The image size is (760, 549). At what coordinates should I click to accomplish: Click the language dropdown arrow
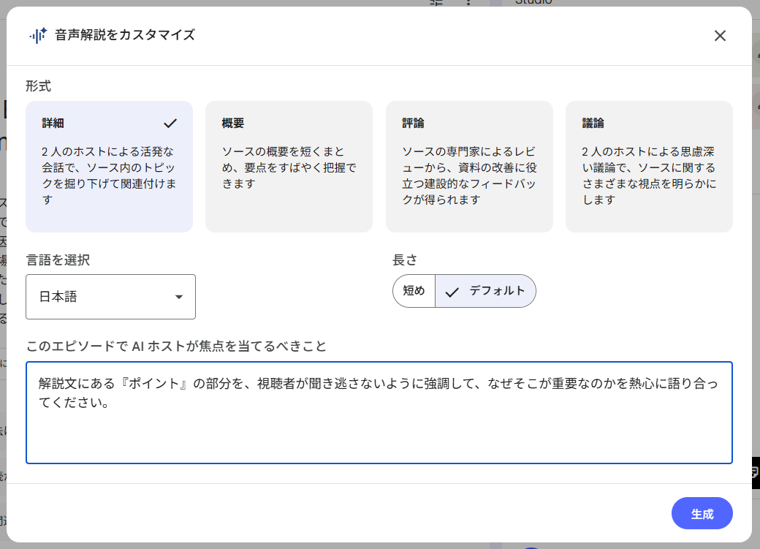click(178, 297)
